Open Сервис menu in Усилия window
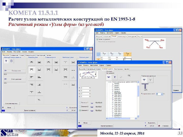 117,33
